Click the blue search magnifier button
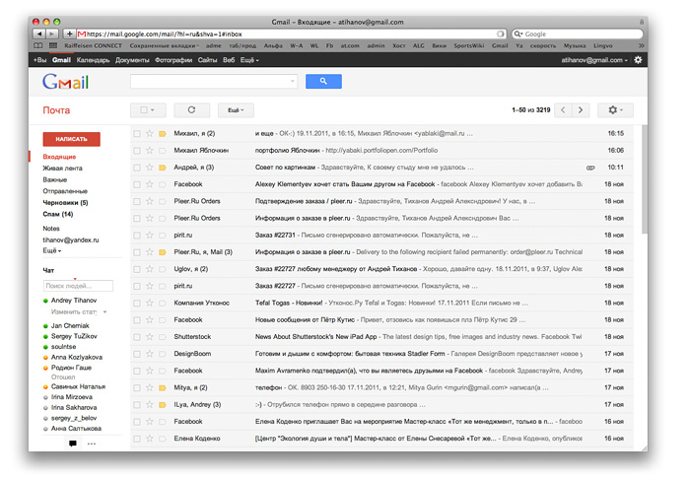Image resolution: width=690 pixels, height=478 pixels. 323,82
